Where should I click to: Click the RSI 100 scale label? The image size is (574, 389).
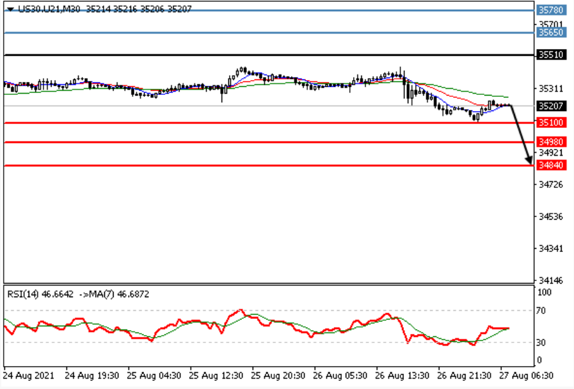[x=544, y=292]
